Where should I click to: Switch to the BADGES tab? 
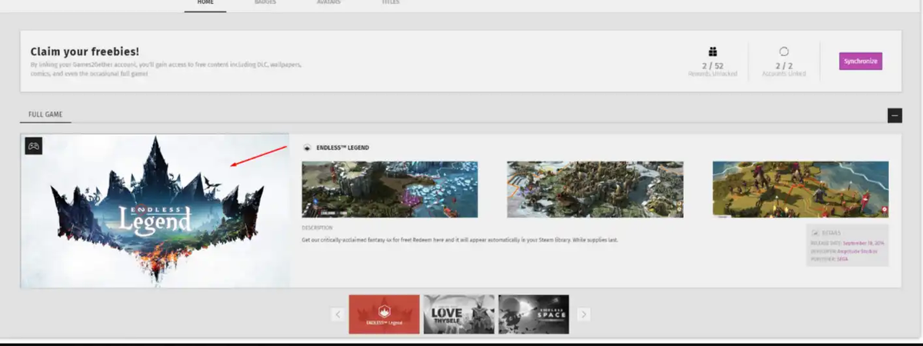[x=265, y=3]
